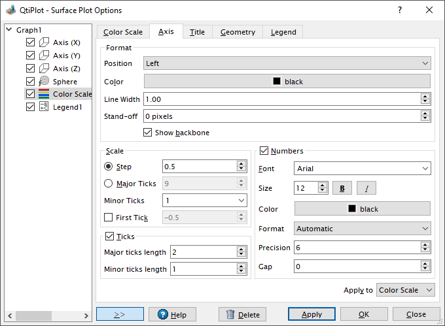Disable the Show backbone checkbox
Viewport: 445px width, 326px height.
pos(148,133)
